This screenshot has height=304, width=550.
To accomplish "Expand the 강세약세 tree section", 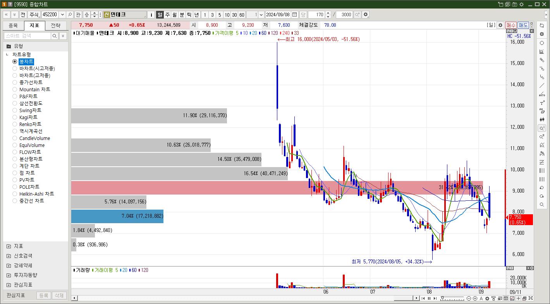I will [x=9, y=265].
